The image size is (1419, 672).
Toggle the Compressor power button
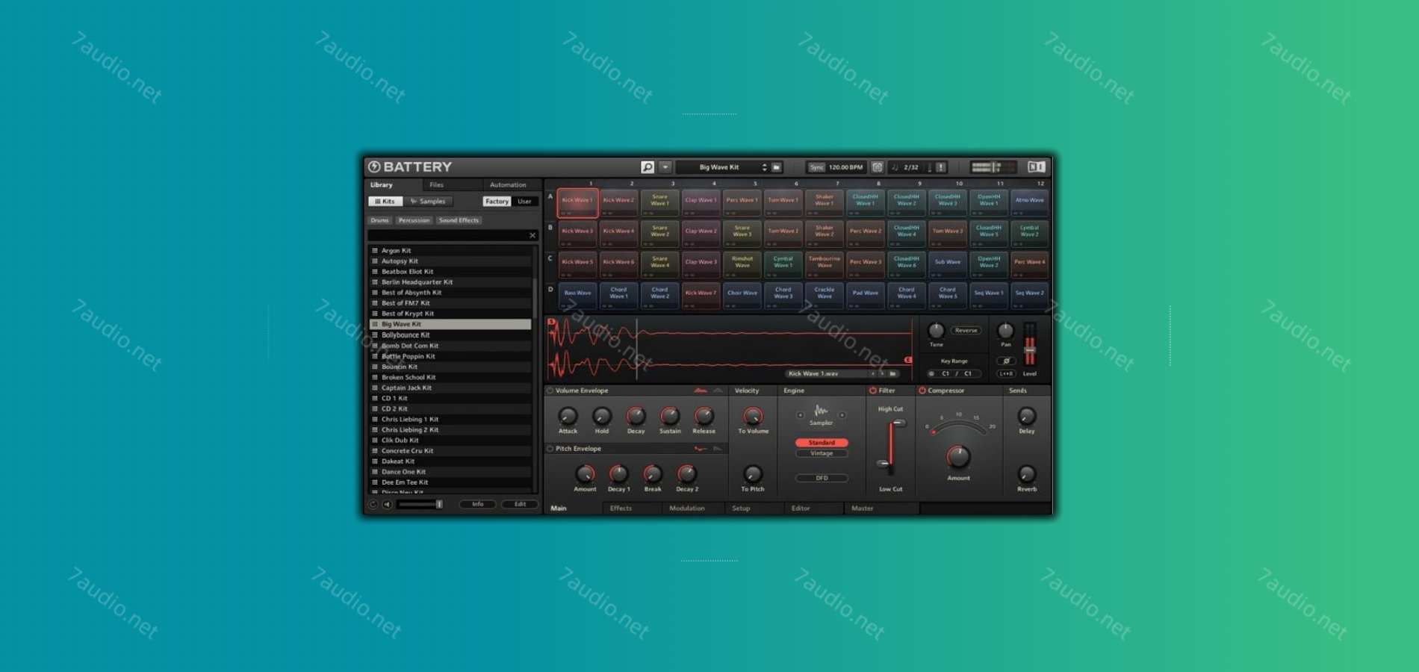coord(922,391)
